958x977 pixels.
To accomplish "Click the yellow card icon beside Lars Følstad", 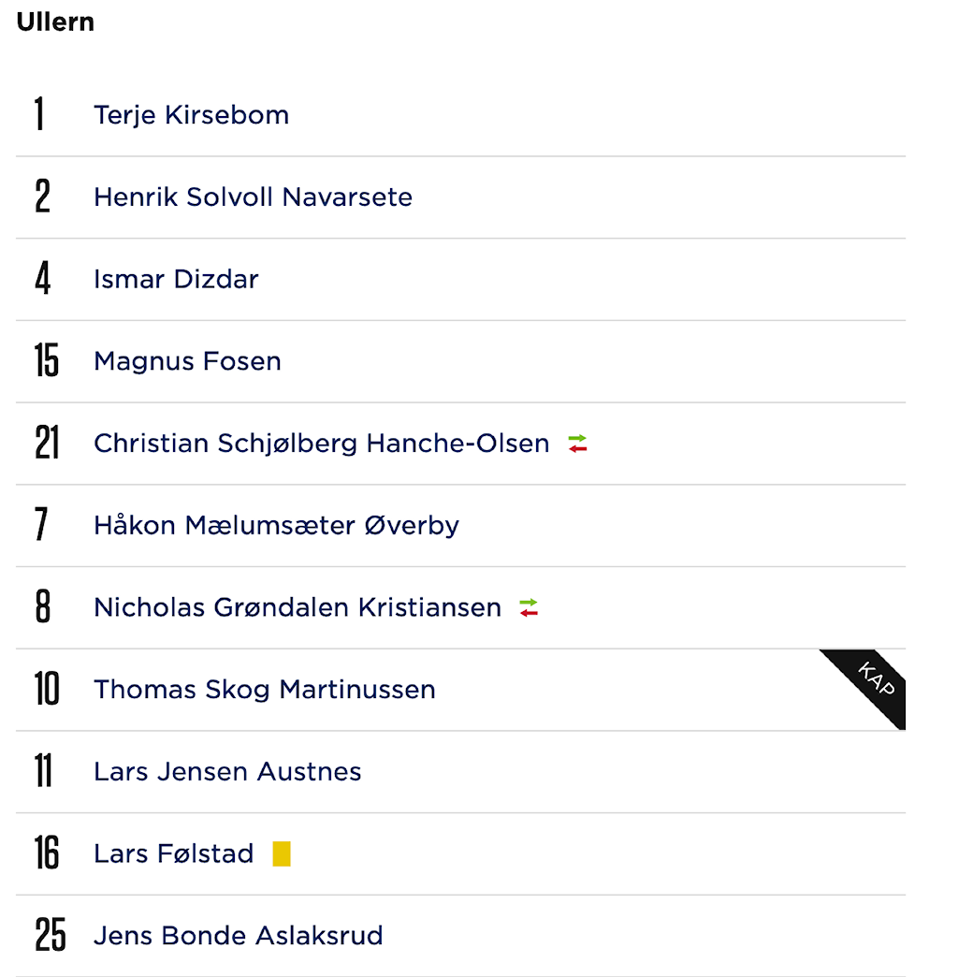I will tap(282, 853).
